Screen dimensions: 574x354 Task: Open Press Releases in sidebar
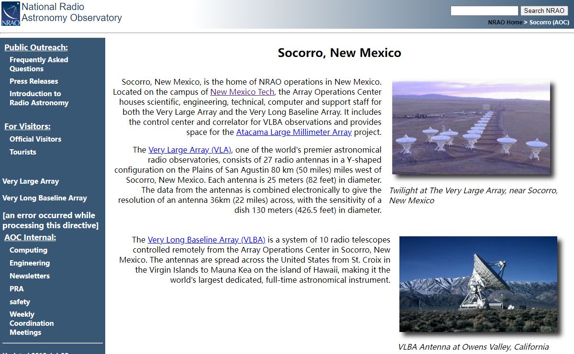33,81
